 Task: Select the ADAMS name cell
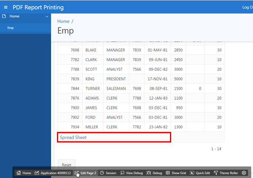tap(93, 98)
